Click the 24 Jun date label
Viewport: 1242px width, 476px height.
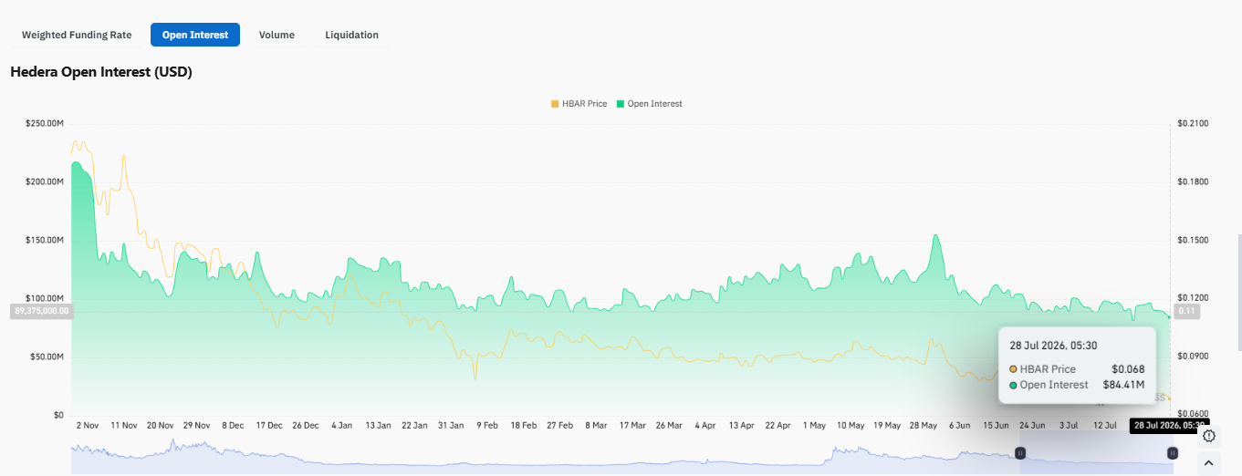click(x=1032, y=426)
